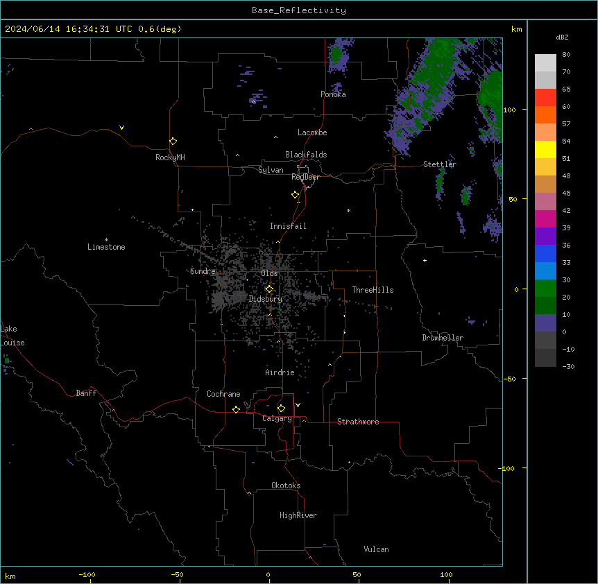Click the RedDeer city label
Image resolution: width=598 pixels, height=584 pixels.
coord(305,177)
